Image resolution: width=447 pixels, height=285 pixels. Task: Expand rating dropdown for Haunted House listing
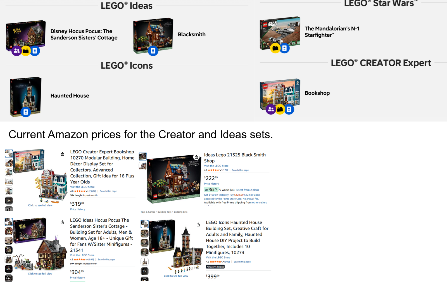coord(222,262)
